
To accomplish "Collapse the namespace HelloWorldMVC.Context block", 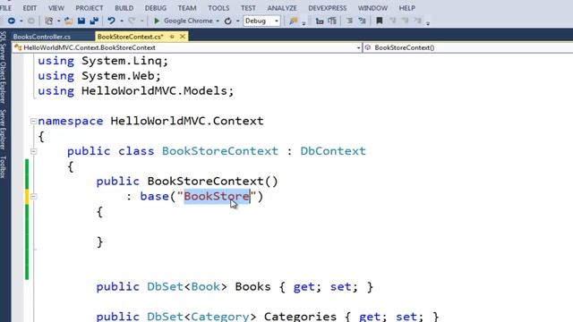I will (33, 122).
